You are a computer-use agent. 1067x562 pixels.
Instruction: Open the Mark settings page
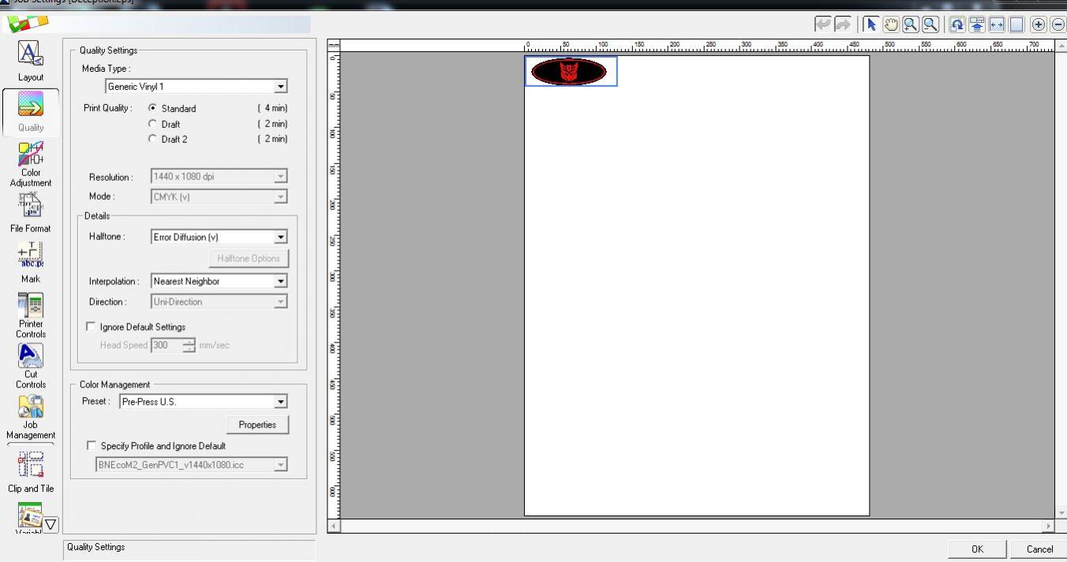pos(31,262)
